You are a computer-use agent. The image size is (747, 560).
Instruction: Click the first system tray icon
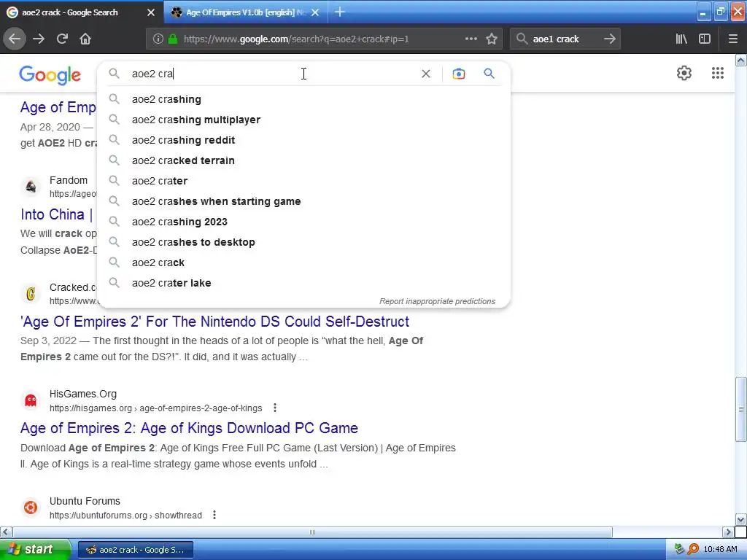point(680,550)
